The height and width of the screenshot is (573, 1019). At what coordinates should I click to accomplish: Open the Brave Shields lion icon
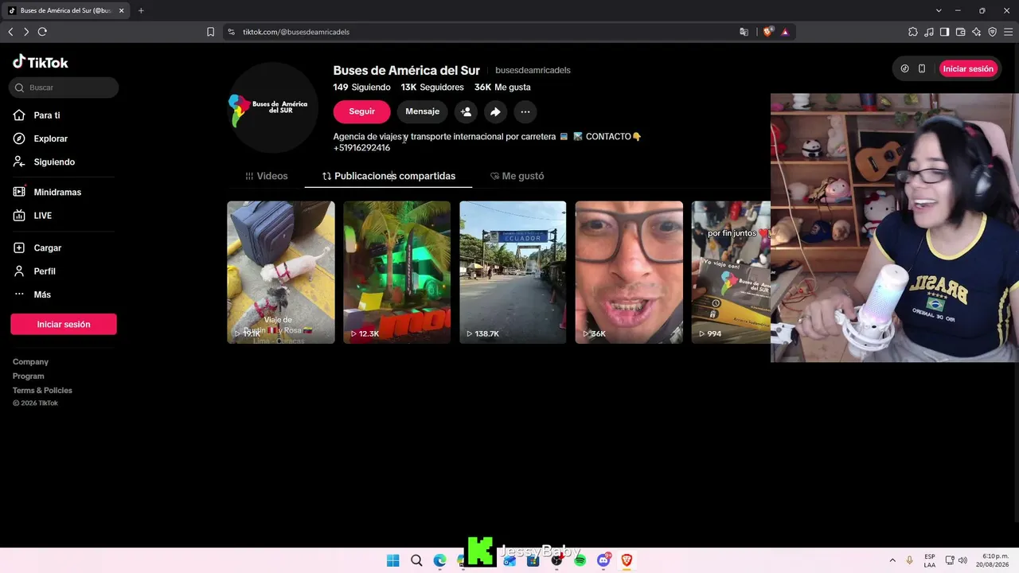point(767,32)
